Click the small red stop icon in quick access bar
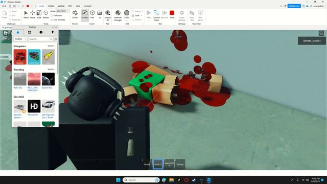Screen dimensions: 327x184 28,6
